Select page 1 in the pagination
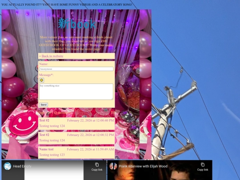Viewport: 240px width, 180px height. point(113,113)
